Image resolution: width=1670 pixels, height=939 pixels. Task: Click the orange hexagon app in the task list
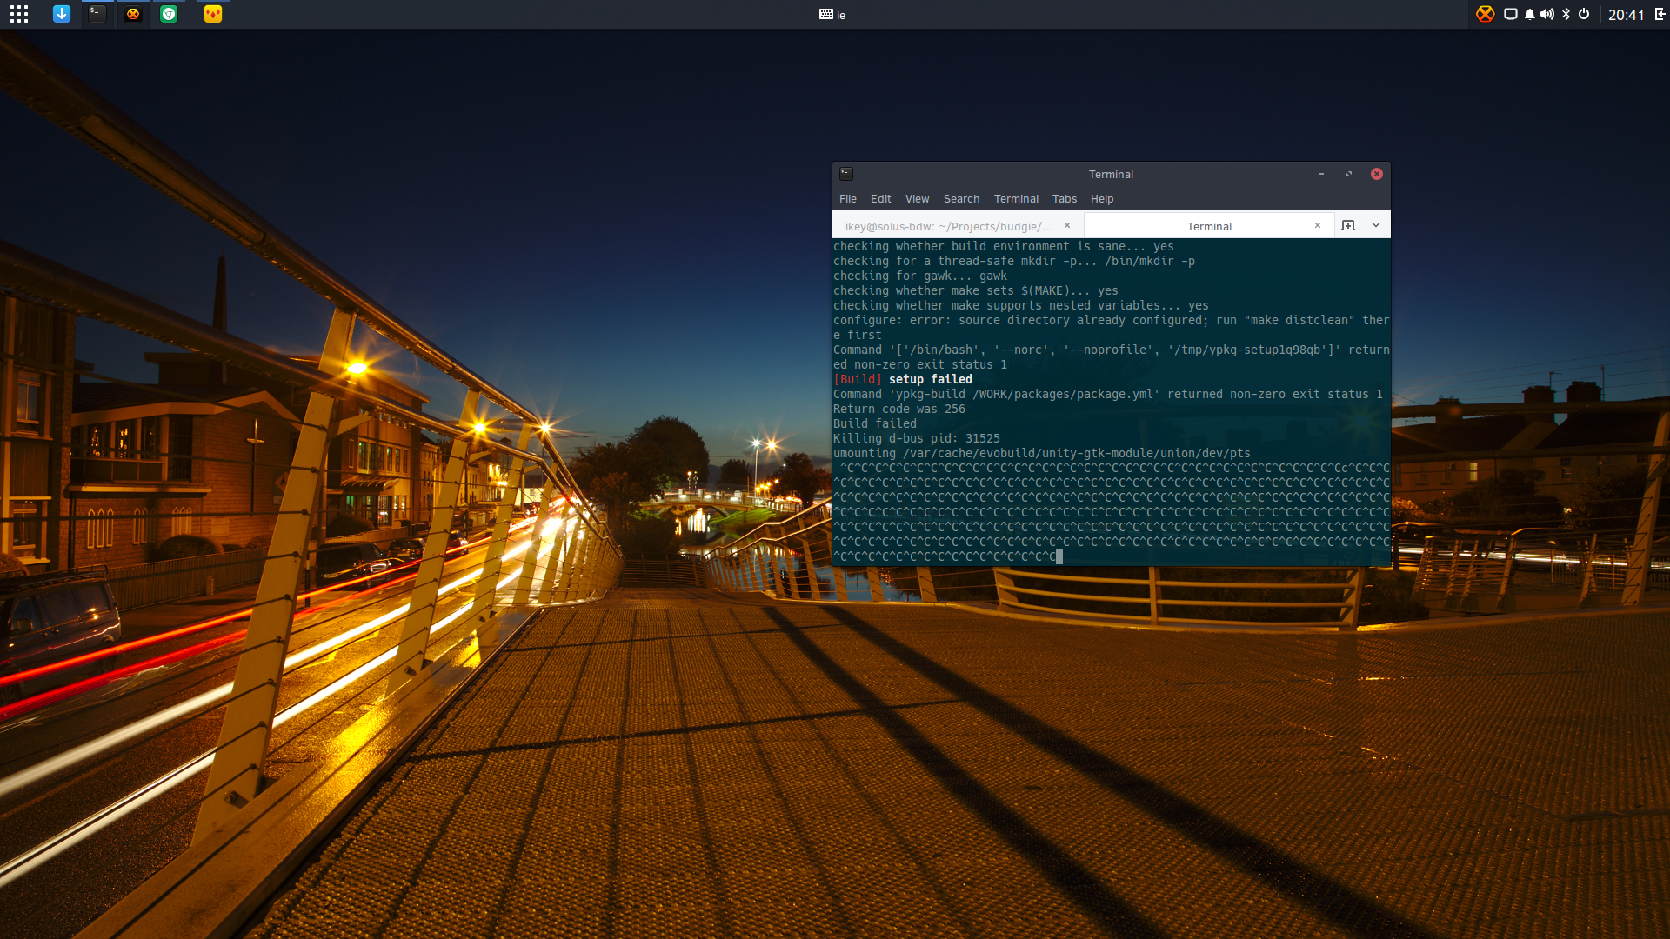133,14
